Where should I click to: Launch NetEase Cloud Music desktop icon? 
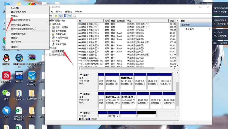click(6, 77)
